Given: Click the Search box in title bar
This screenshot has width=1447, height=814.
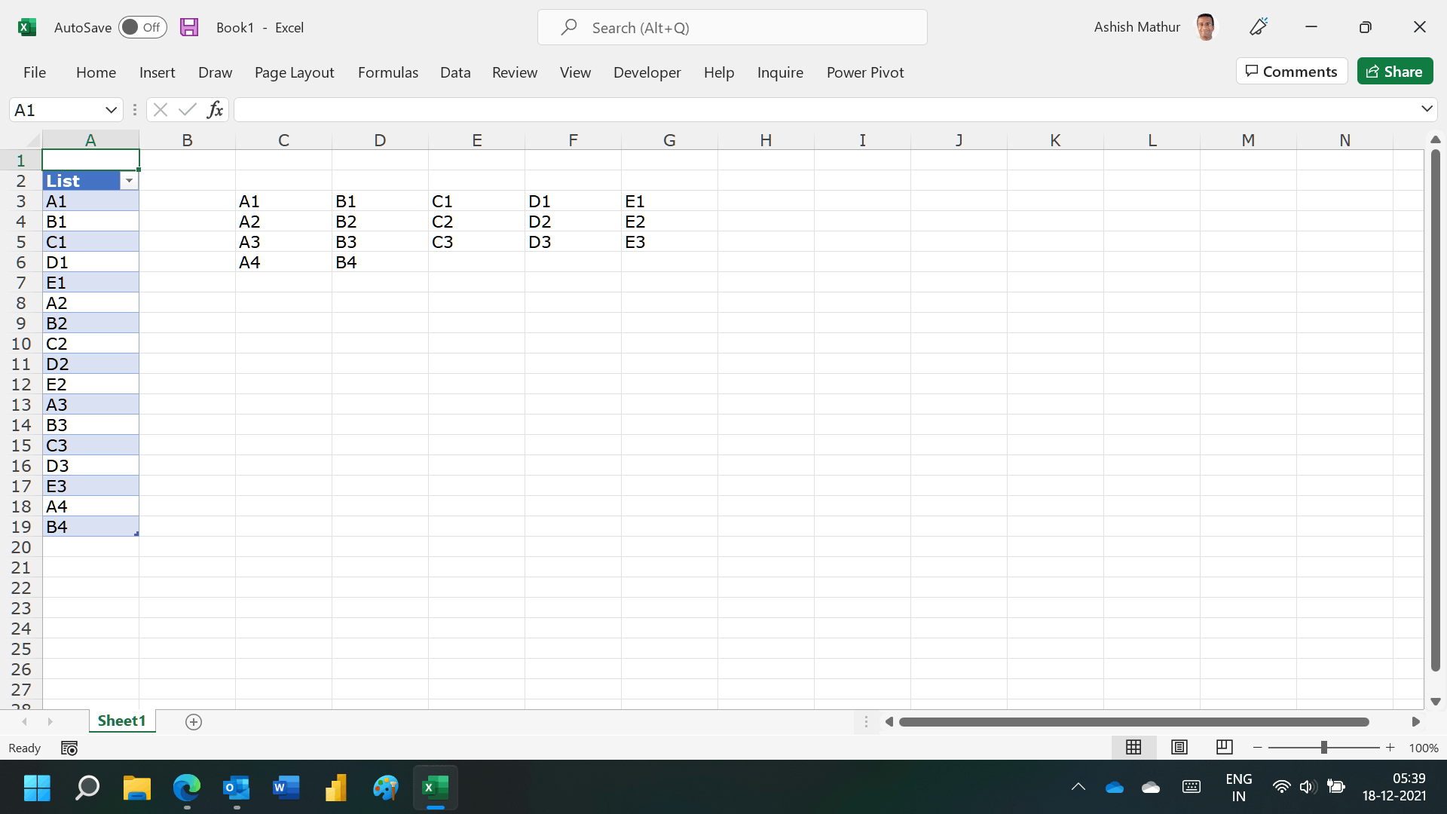Looking at the screenshot, I should click(x=732, y=28).
